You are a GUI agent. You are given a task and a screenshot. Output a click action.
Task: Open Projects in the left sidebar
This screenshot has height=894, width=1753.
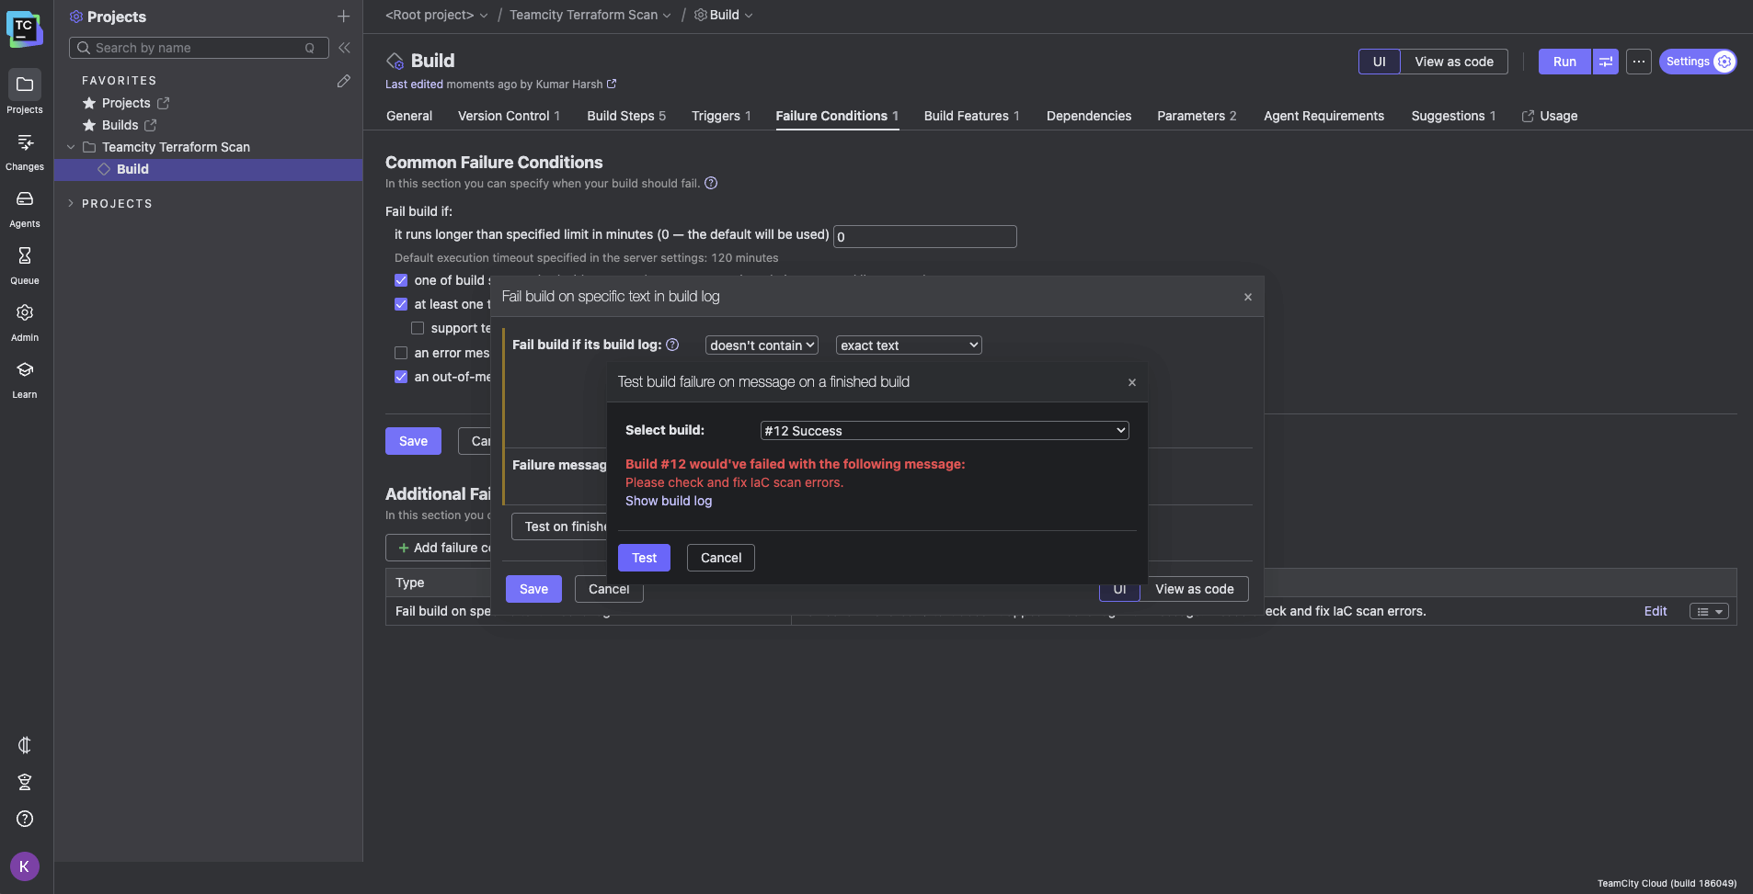click(25, 92)
